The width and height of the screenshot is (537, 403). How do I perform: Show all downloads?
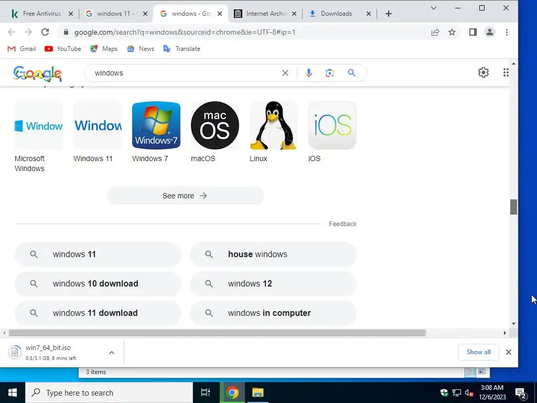pyautogui.click(x=478, y=352)
